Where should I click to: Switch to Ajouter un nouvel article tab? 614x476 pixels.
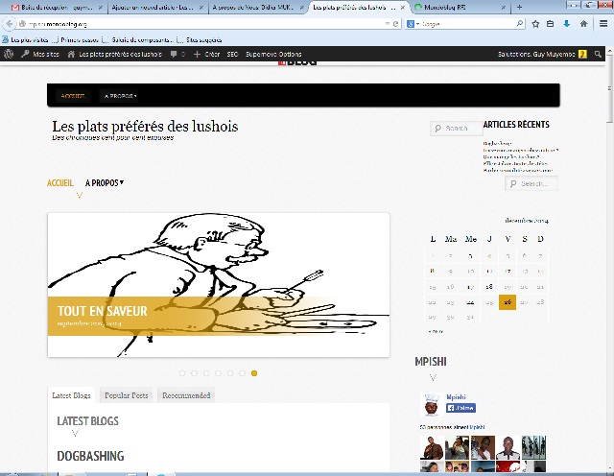[x=156, y=8]
